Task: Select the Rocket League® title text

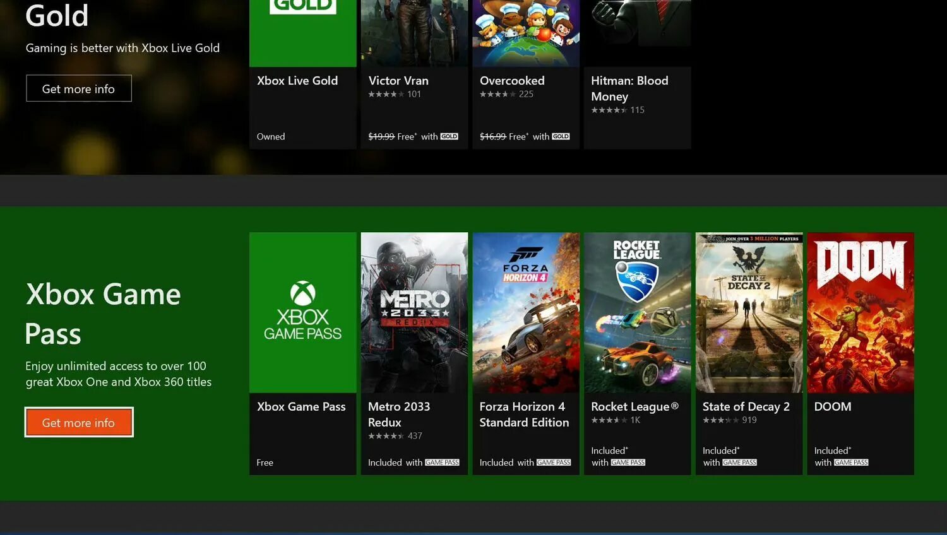Action: [x=634, y=407]
